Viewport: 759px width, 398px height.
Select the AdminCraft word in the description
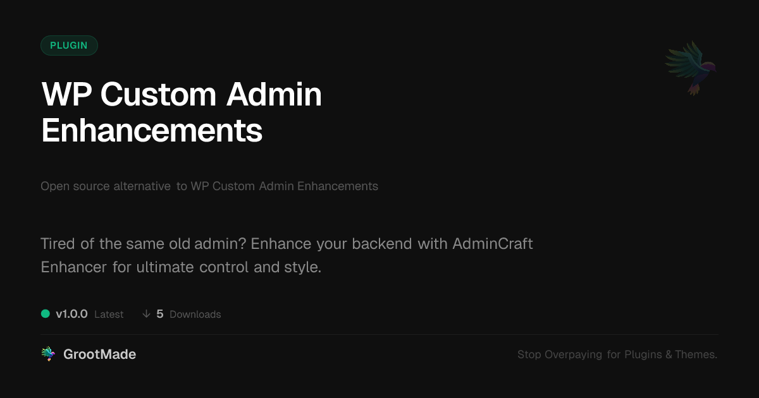click(493, 244)
